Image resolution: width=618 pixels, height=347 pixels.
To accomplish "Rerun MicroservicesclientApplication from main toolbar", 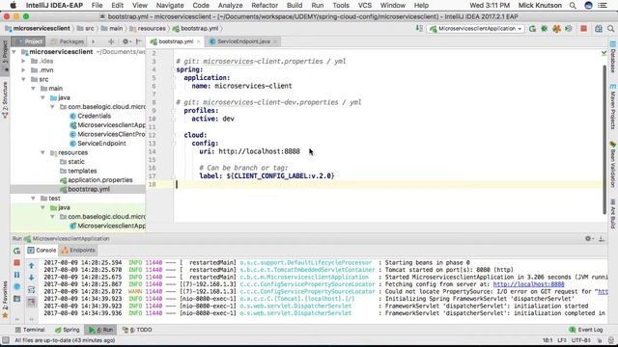I will coord(532,29).
